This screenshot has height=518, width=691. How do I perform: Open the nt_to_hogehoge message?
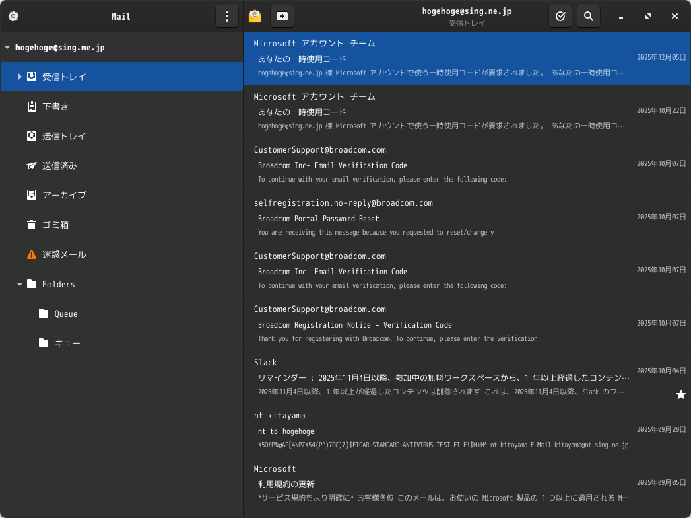point(467,431)
